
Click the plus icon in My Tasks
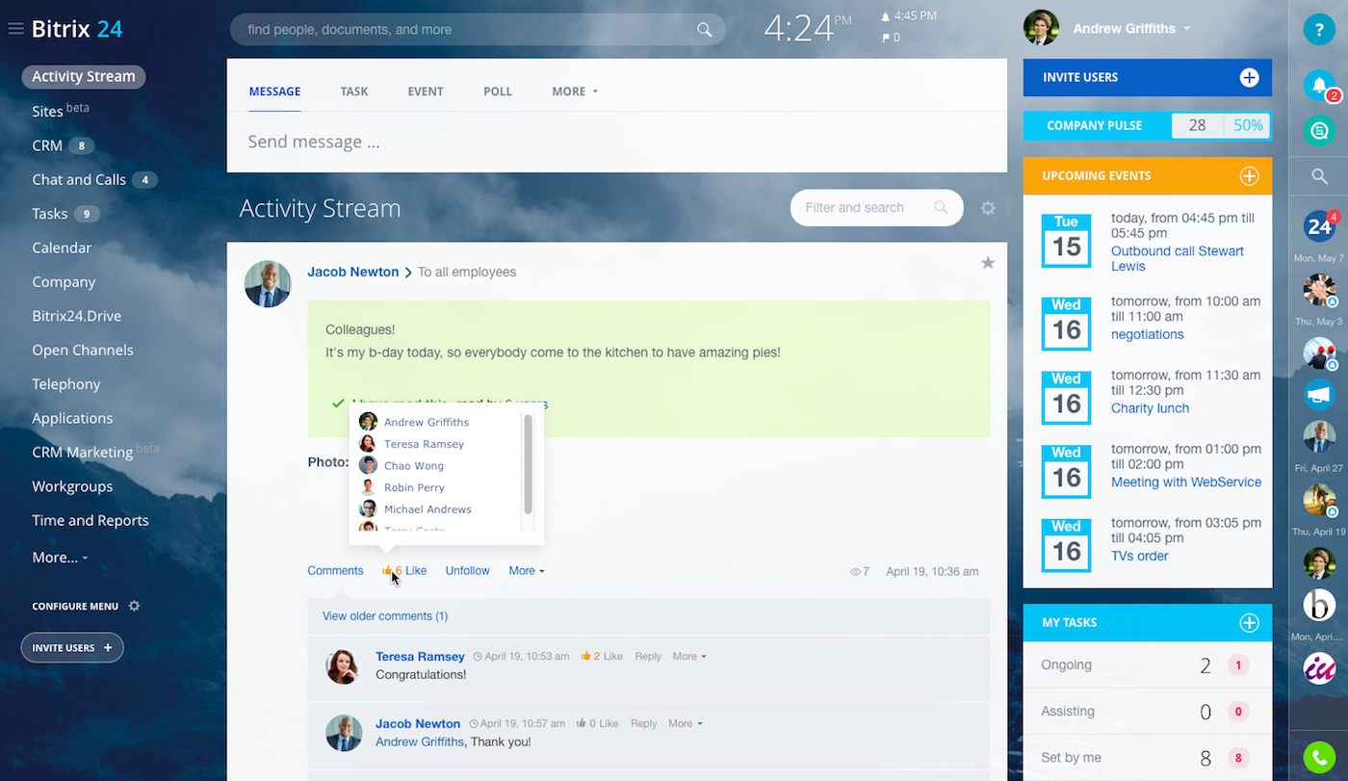1249,623
